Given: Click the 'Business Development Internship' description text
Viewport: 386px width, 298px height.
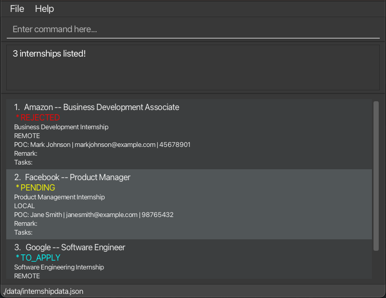Looking at the screenshot, I should point(61,127).
